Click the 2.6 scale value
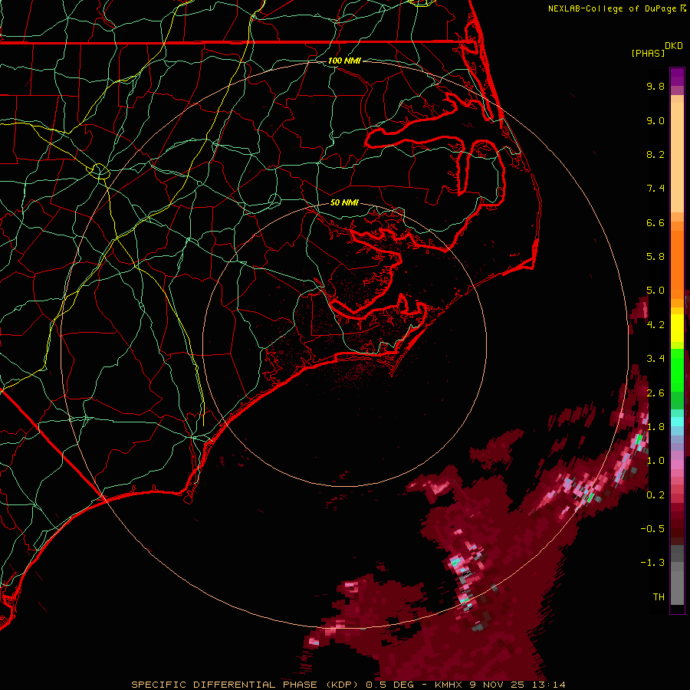Image resolution: width=690 pixels, height=690 pixels. (x=655, y=393)
